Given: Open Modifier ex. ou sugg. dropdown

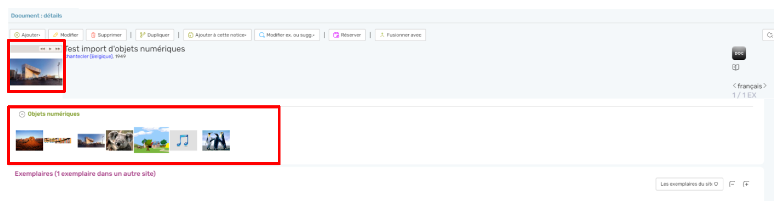Looking at the screenshot, I should 287,35.
